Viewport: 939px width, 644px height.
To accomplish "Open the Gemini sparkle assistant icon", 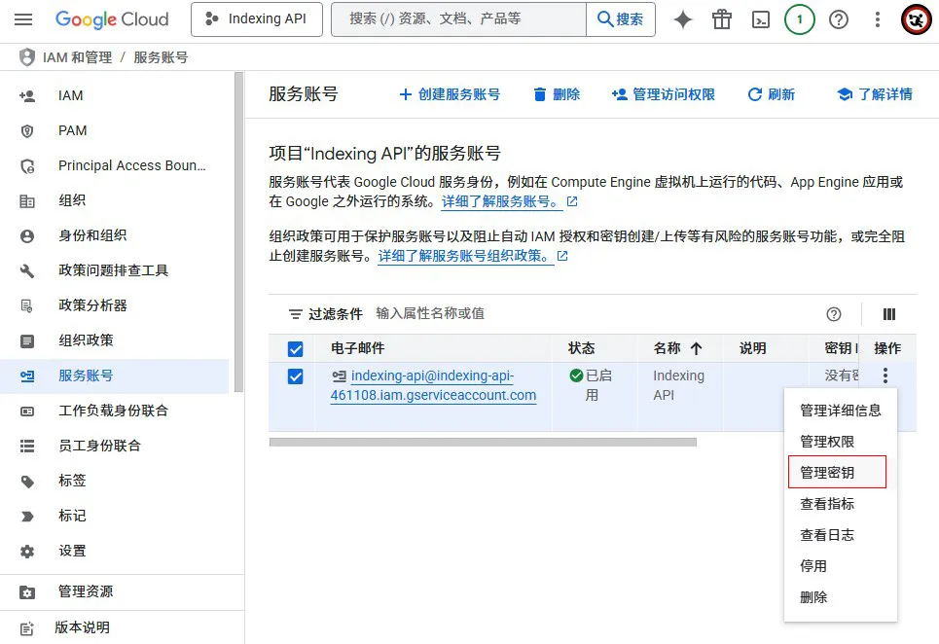I will pos(683,19).
